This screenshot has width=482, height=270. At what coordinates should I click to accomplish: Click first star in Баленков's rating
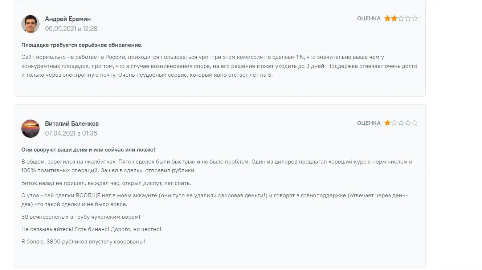(x=388, y=123)
